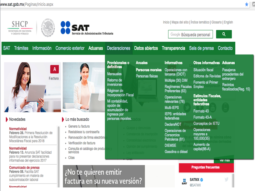Open the Contacto menu
Image resolution: width=255 pixels, height=191 pixels.
pos(225,48)
